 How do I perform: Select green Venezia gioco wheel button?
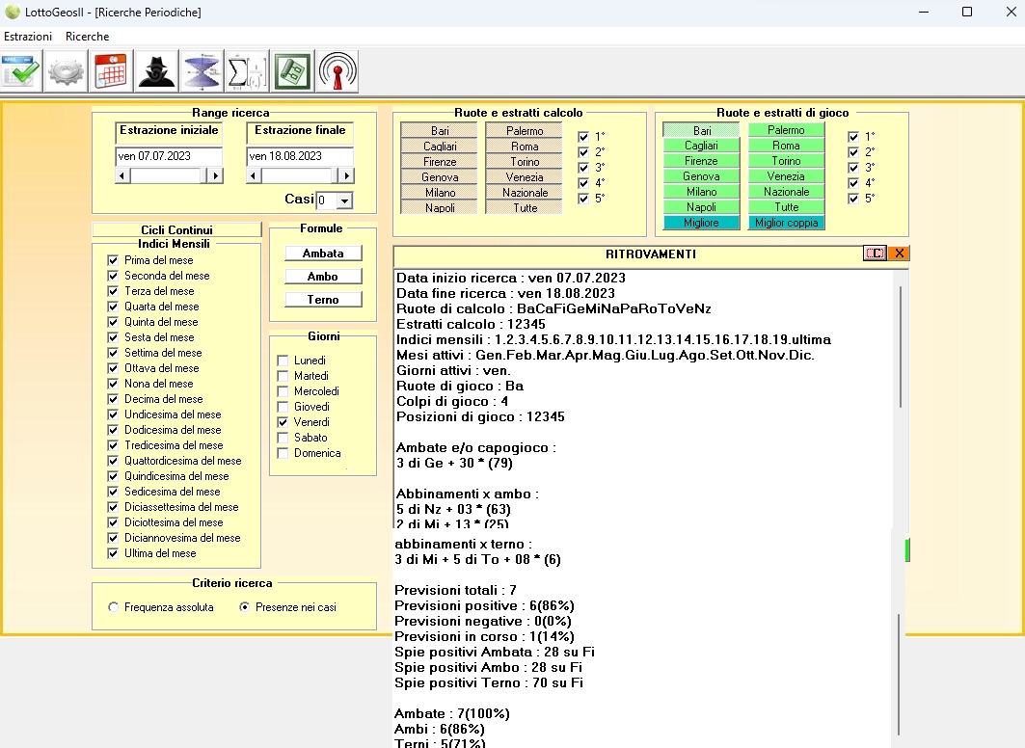point(786,176)
